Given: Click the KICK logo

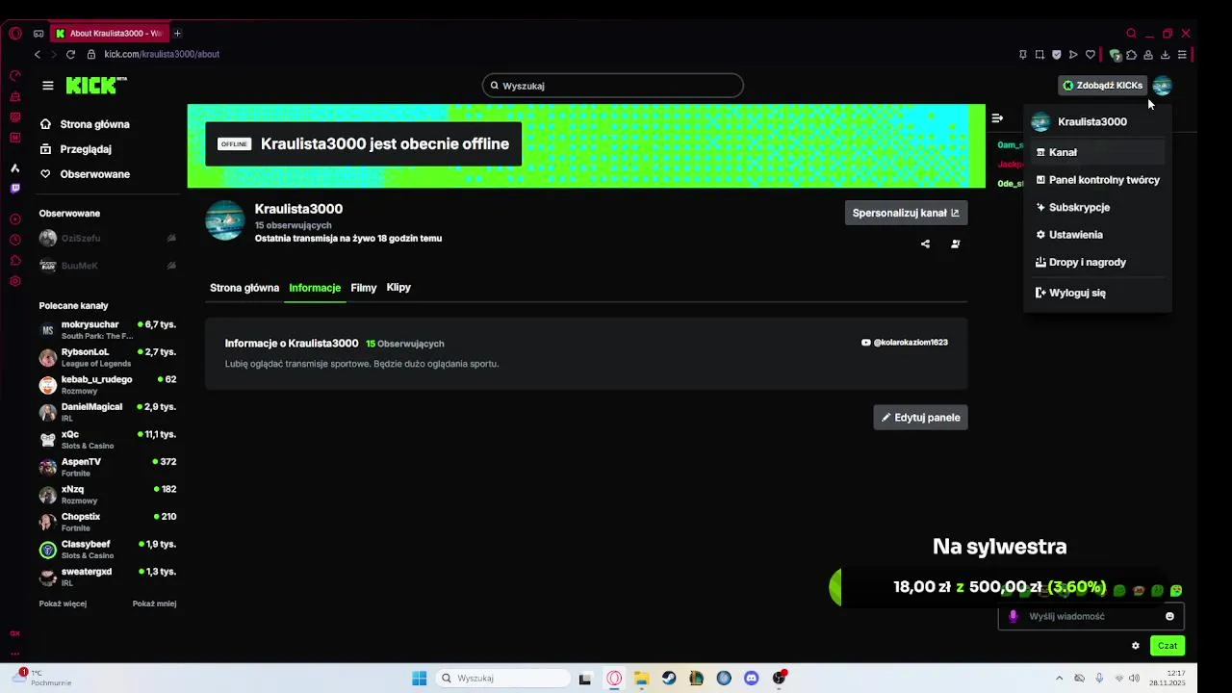Looking at the screenshot, I should [96, 86].
